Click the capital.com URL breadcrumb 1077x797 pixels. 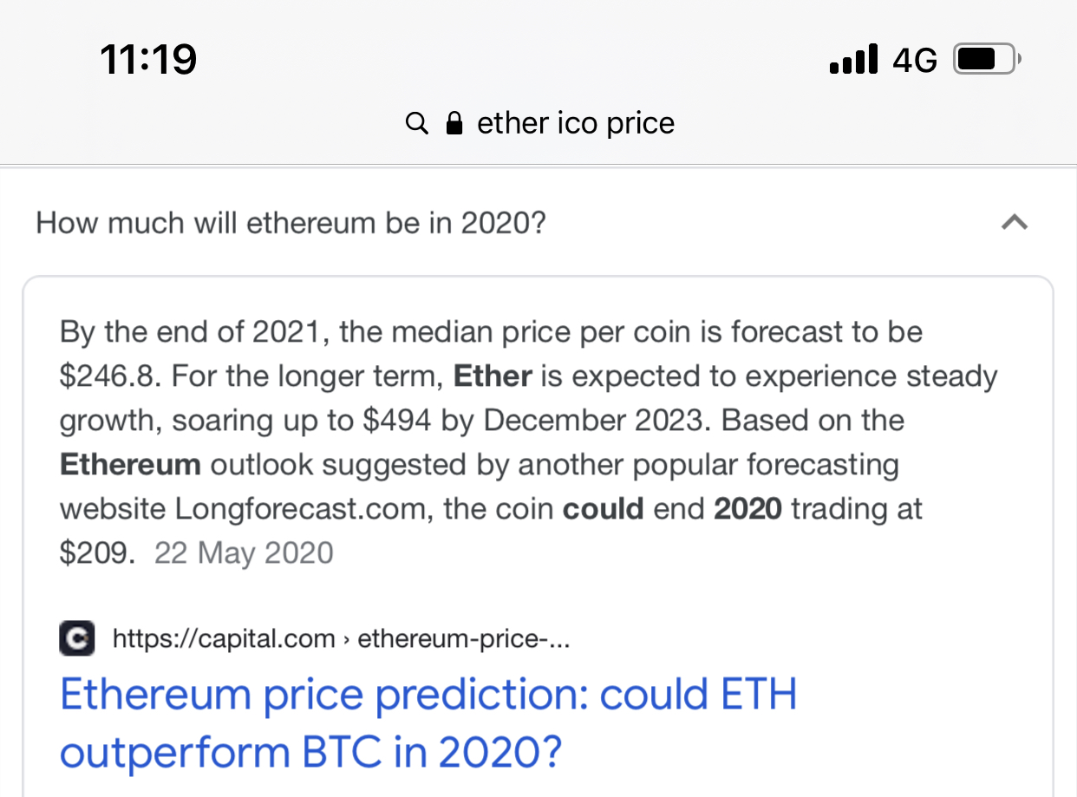point(341,640)
